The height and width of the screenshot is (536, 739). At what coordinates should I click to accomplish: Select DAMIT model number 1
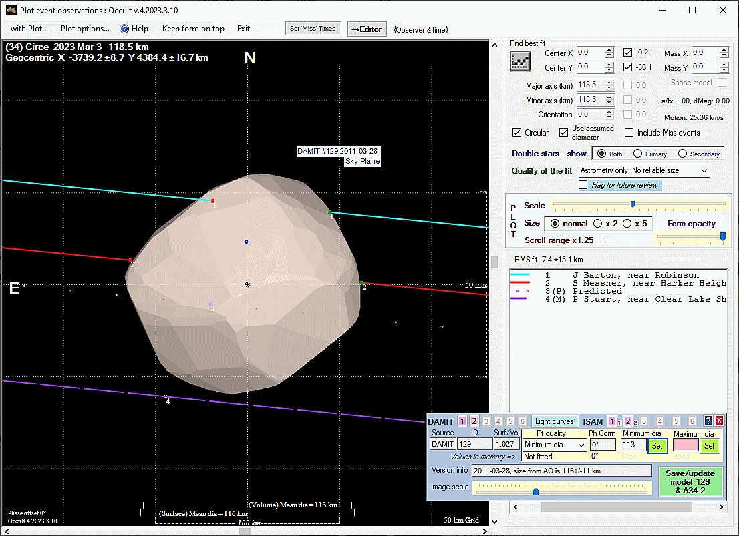click(x=462, y=421)
